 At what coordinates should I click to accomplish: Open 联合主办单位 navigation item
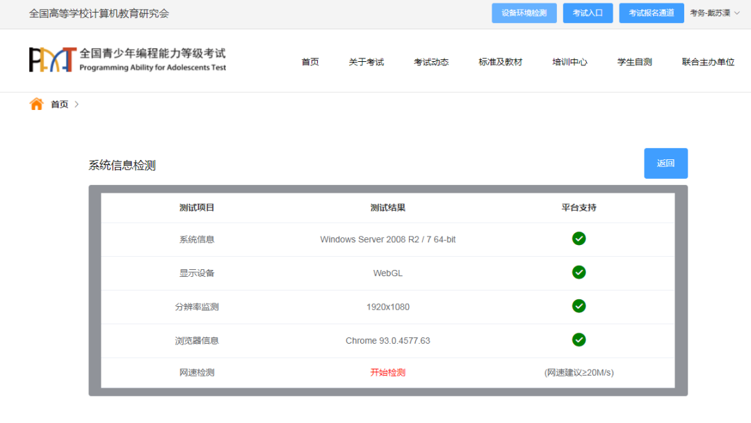tap(708, 62)
